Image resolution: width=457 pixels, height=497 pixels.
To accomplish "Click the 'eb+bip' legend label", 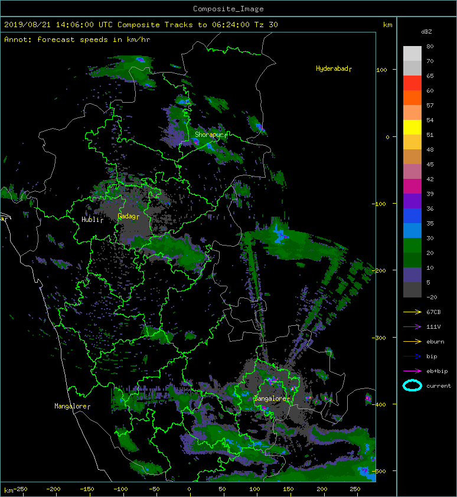I will (x=437, y=371).
